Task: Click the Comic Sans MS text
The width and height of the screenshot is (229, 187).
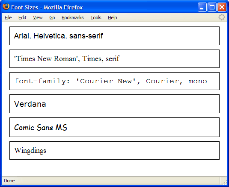Action: pyautogui.click(x=41, y=127)
